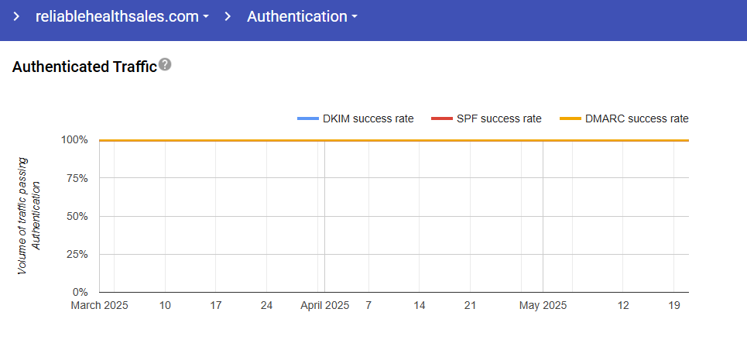Click the help icon beside Authenticated Traffic

coord(164,66)
